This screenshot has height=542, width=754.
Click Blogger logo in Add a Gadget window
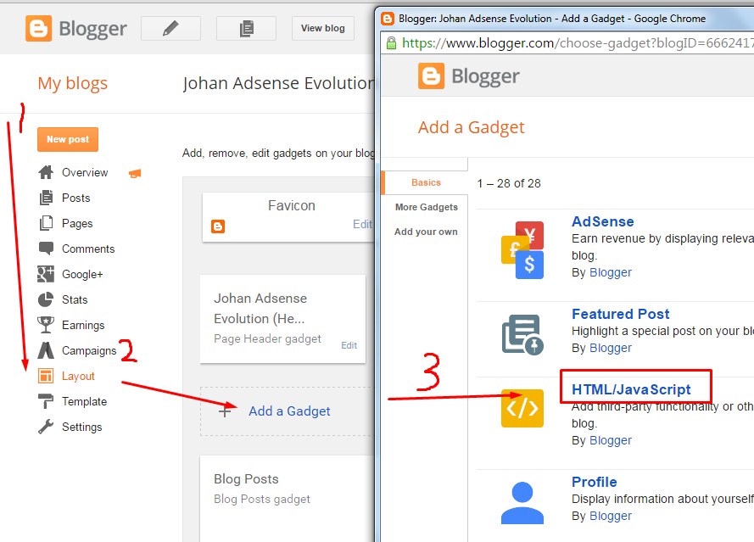(x=468, y=76)
